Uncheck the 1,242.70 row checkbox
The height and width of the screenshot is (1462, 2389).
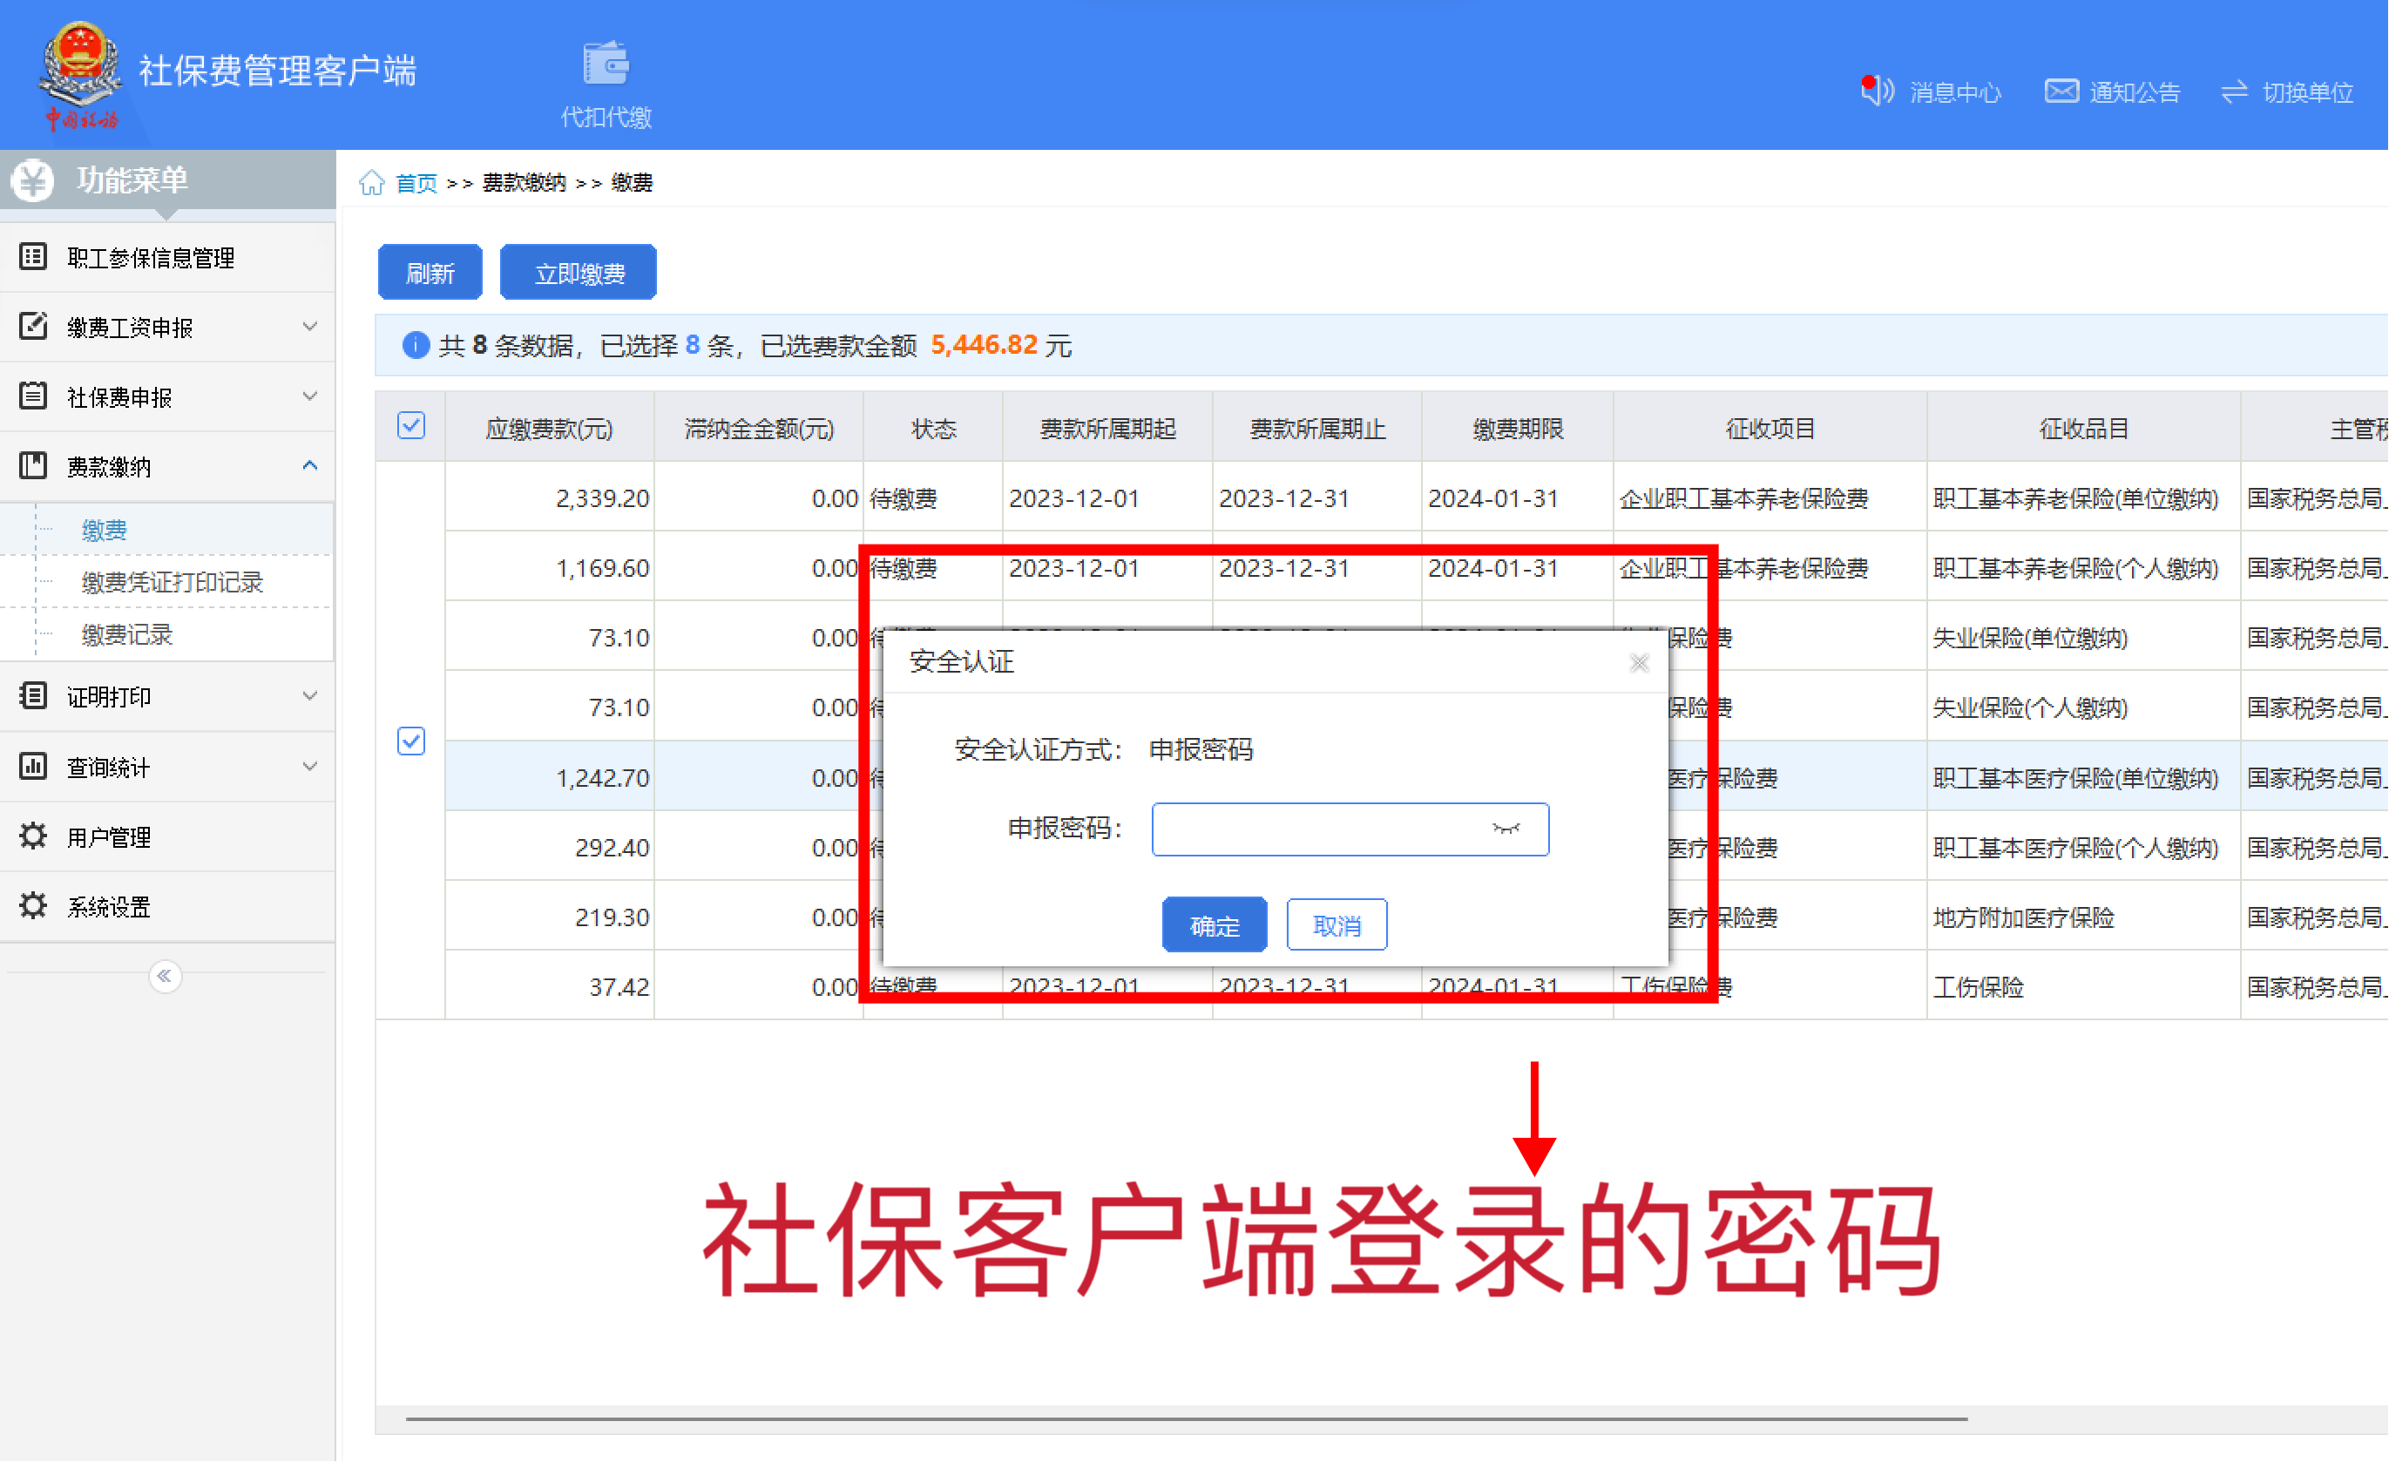411,741
